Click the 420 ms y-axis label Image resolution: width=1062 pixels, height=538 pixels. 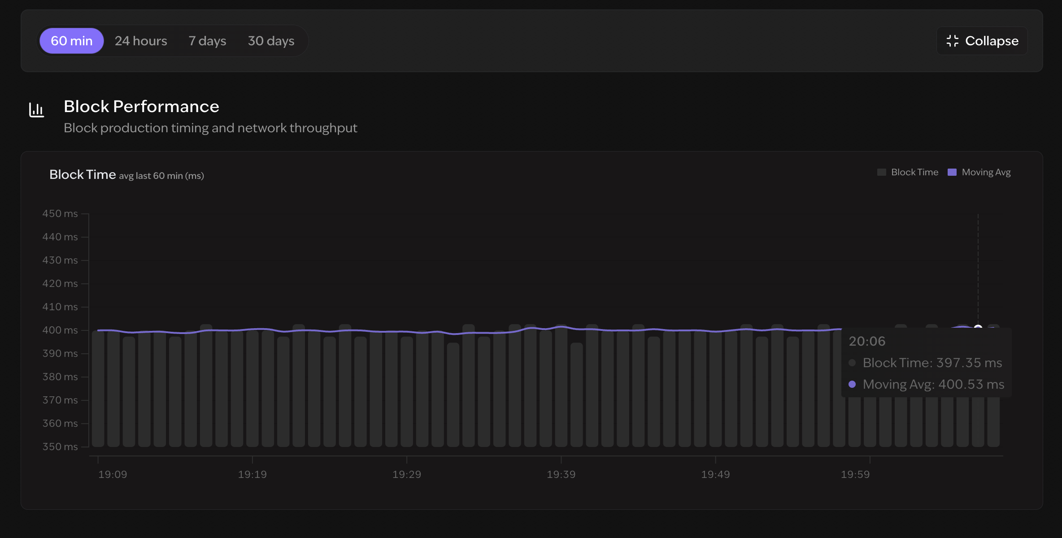coord(60,283)
